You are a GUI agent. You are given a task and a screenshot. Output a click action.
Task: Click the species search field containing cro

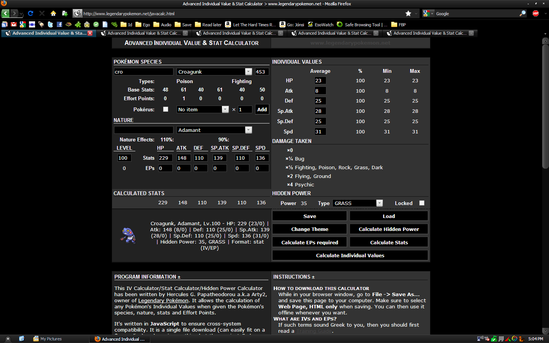click(144, 72)
